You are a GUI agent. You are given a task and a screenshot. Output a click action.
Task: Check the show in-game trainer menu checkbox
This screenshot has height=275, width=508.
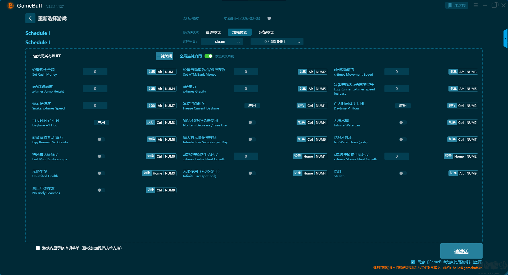pos(38,248)
